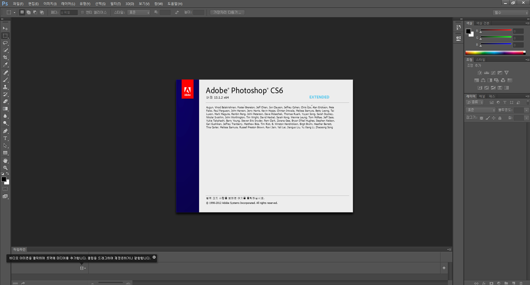This screenshot has width=530, height=285.
Task: Select the Add to selection mode button
Action: (28, 12)
